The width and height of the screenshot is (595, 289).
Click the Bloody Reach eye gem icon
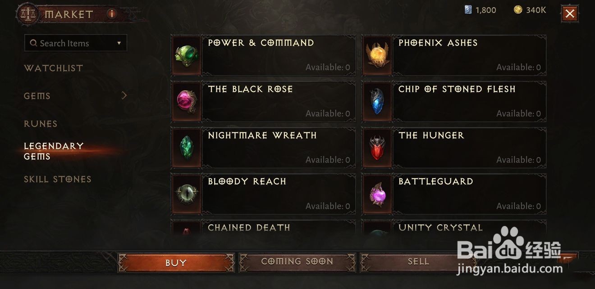tap(187, 194)
